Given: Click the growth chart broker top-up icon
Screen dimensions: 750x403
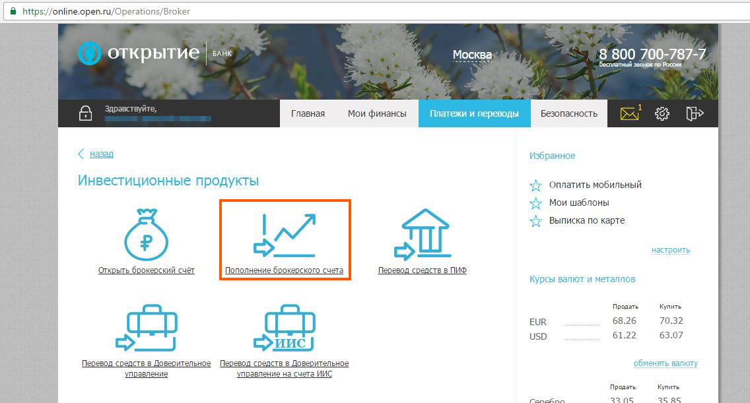Looking at the screenshot, I should (x=285, y=235).
